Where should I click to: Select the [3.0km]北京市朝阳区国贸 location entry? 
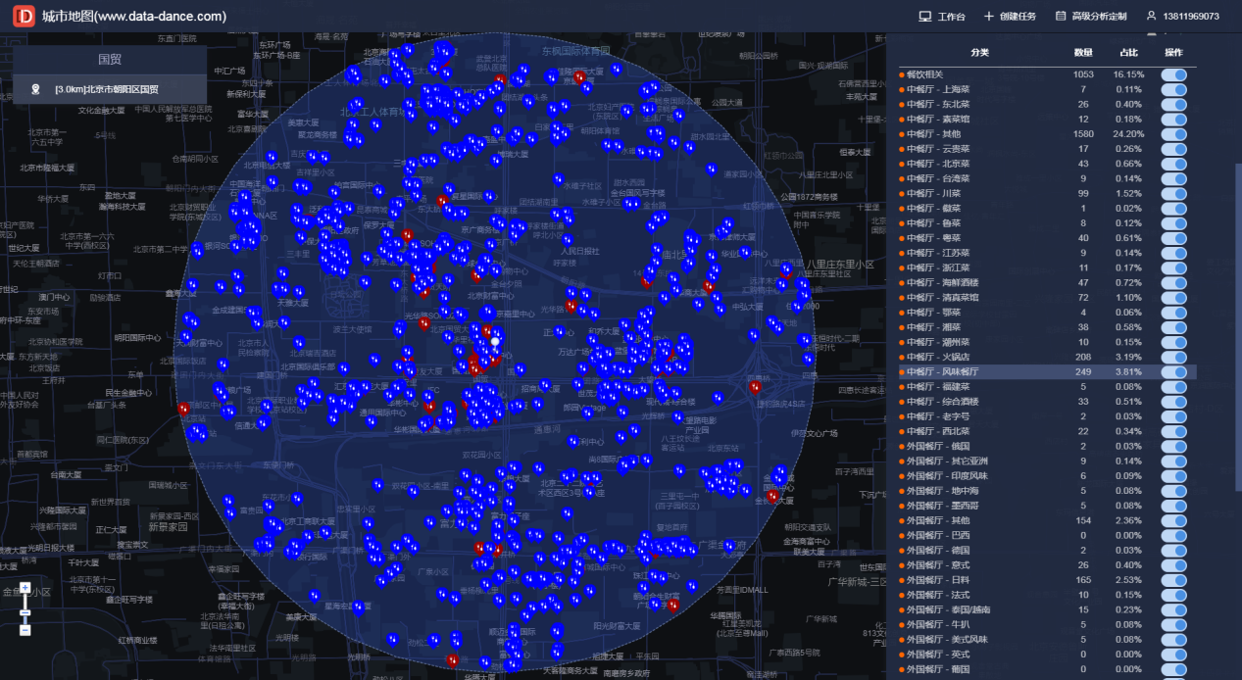click(110, 89)
